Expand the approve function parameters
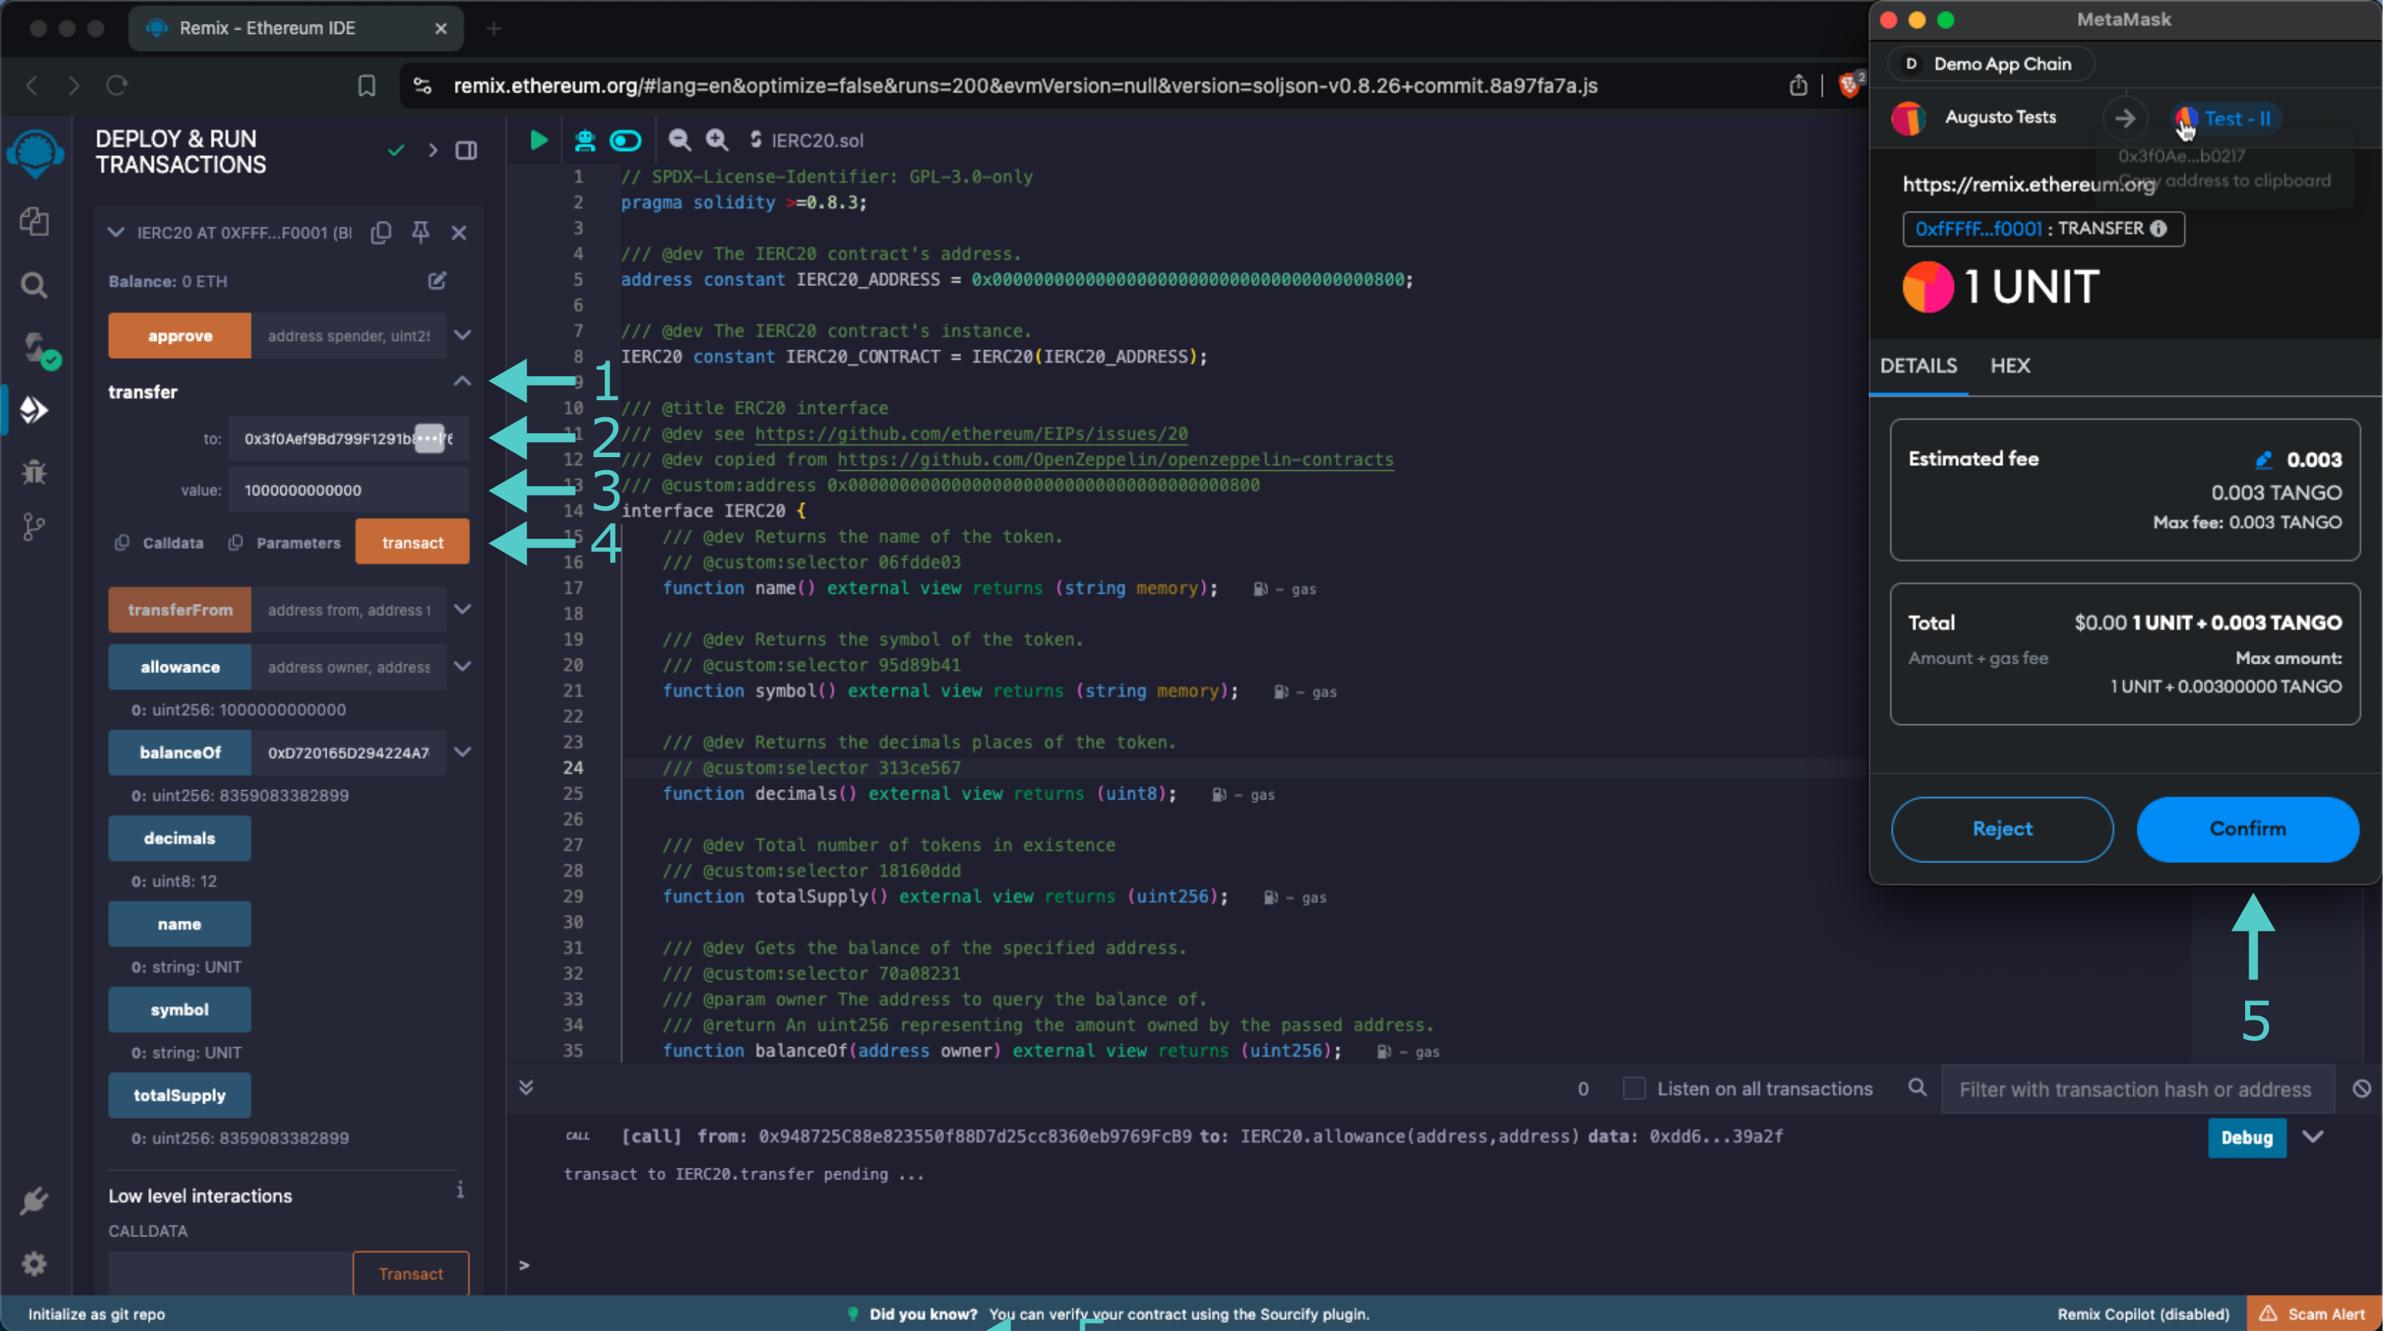Image resolution: width=2383 pixels, height=1331 pixels. [463, 335]
